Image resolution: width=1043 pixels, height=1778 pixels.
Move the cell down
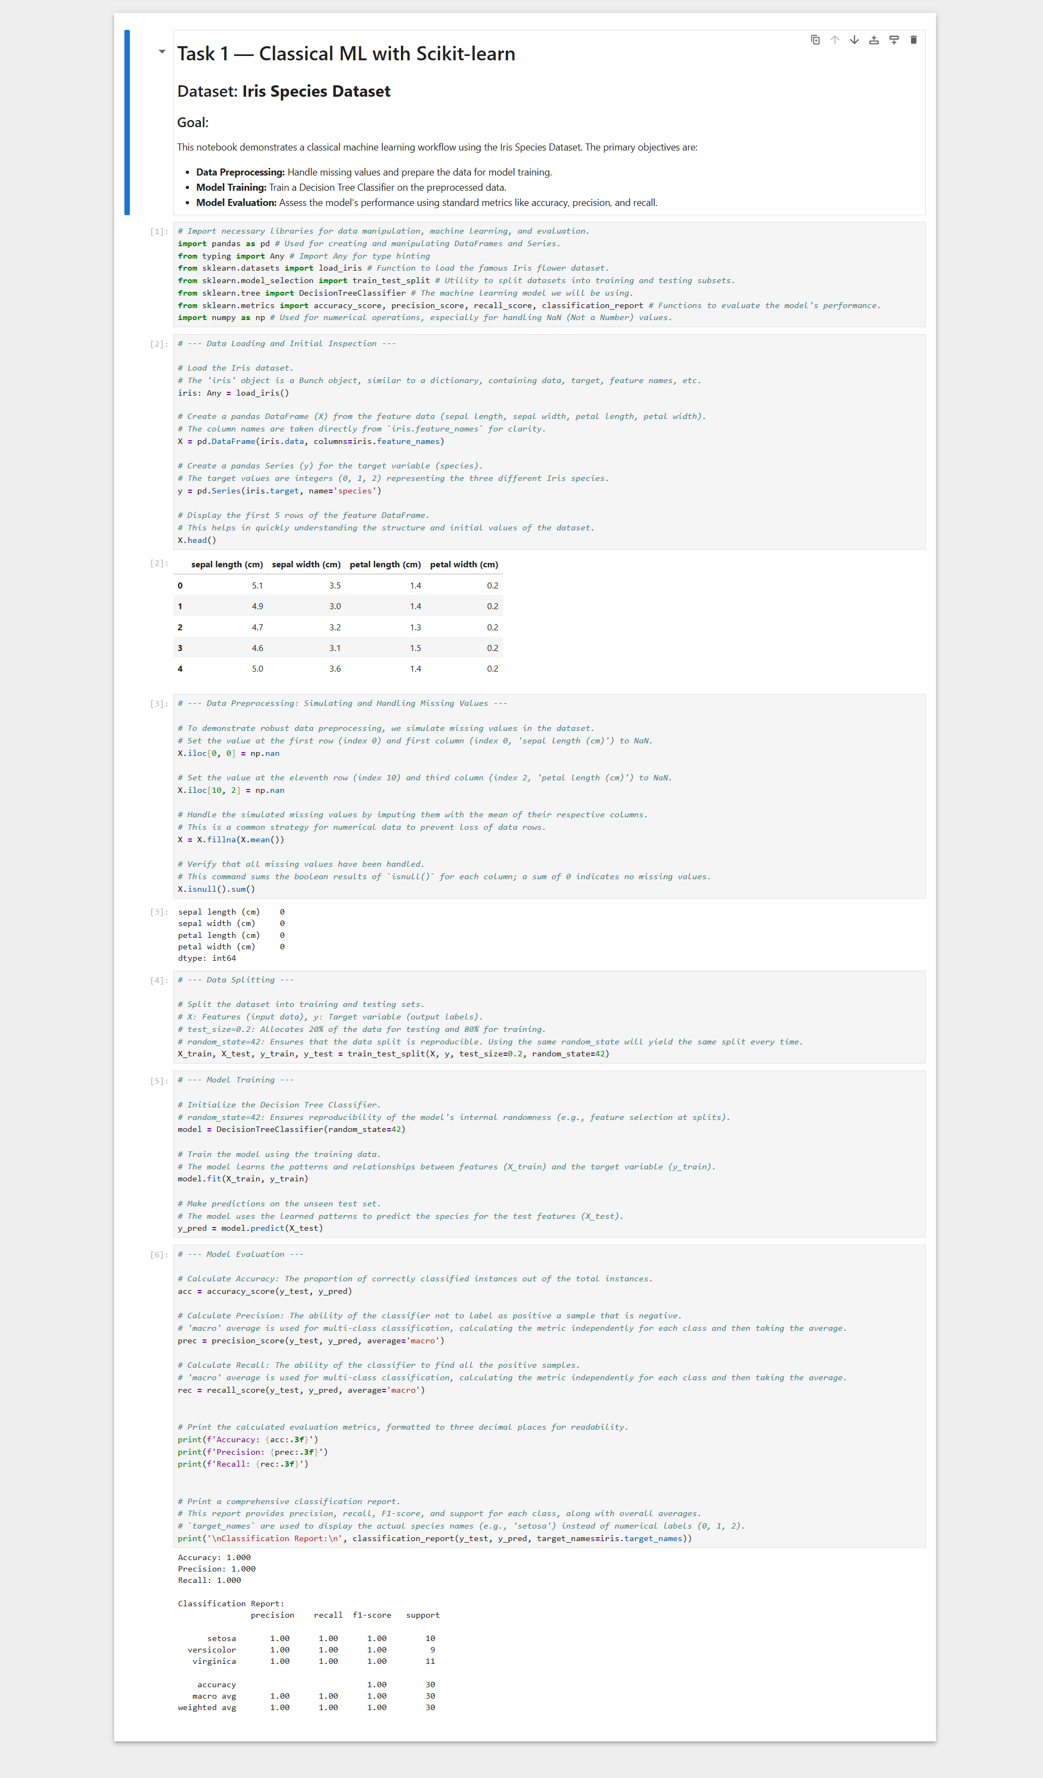click(x=854, y=40)
